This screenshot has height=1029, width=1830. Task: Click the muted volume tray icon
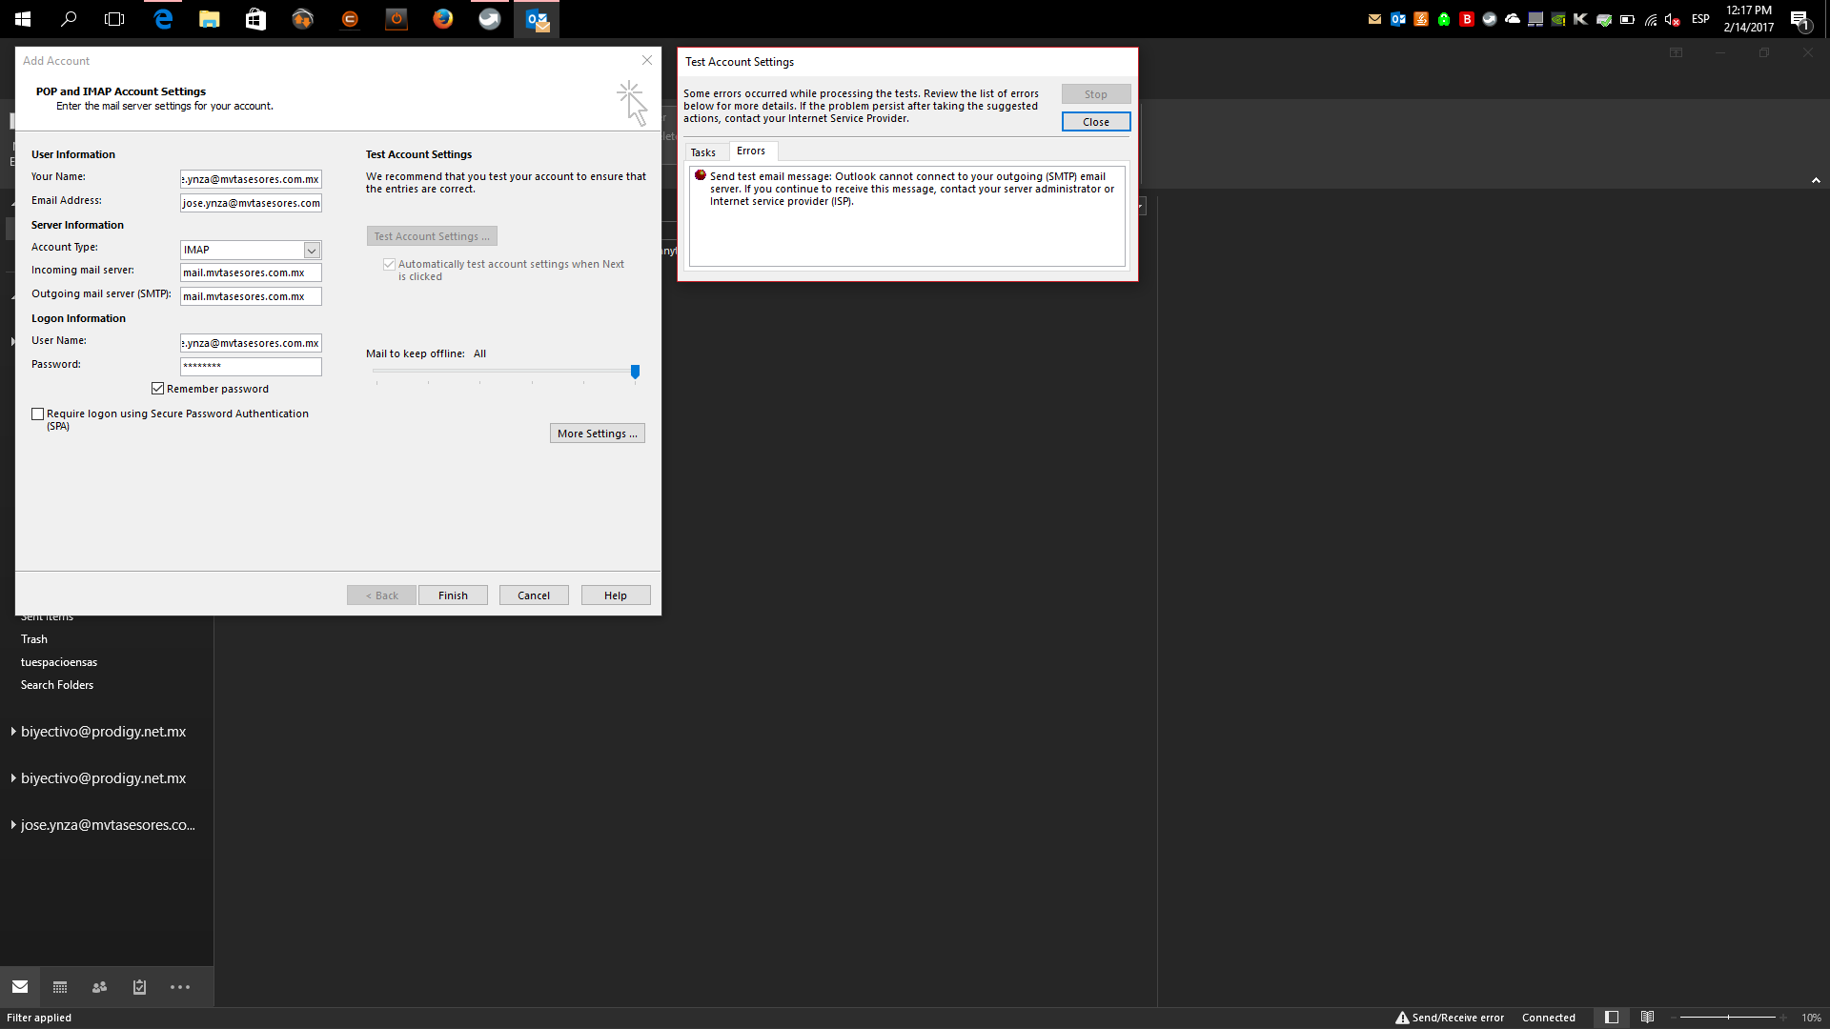(1673, 19)
